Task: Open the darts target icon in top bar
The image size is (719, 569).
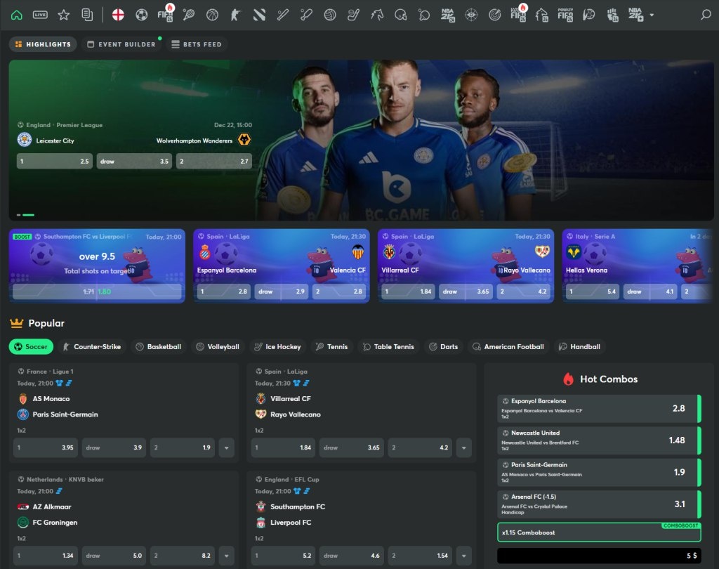Action: coord(495,15)
